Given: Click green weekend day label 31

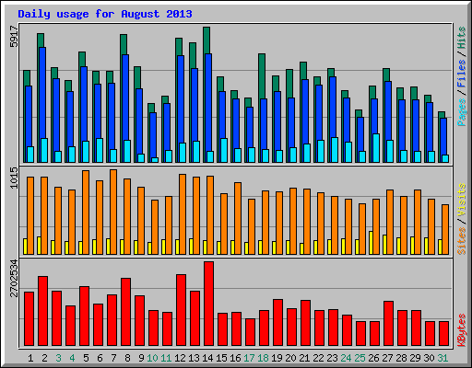Looking at the screenshot, I should (x=442, y=358).
